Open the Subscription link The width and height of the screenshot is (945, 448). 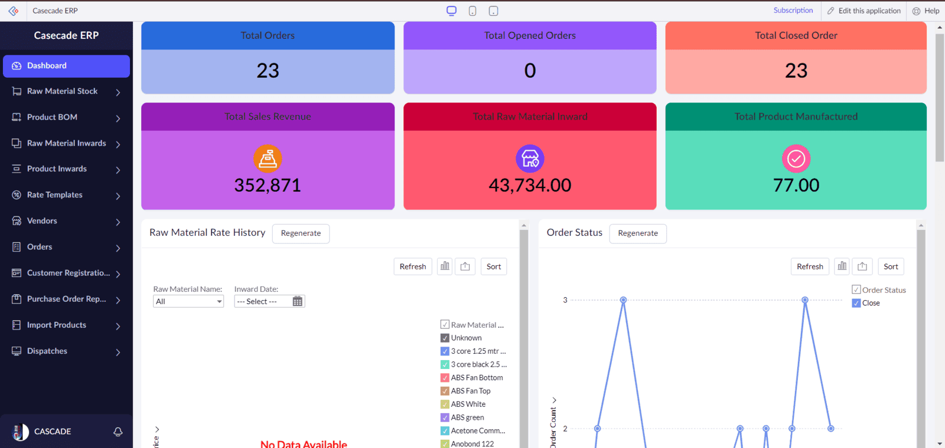pos(793,10)
